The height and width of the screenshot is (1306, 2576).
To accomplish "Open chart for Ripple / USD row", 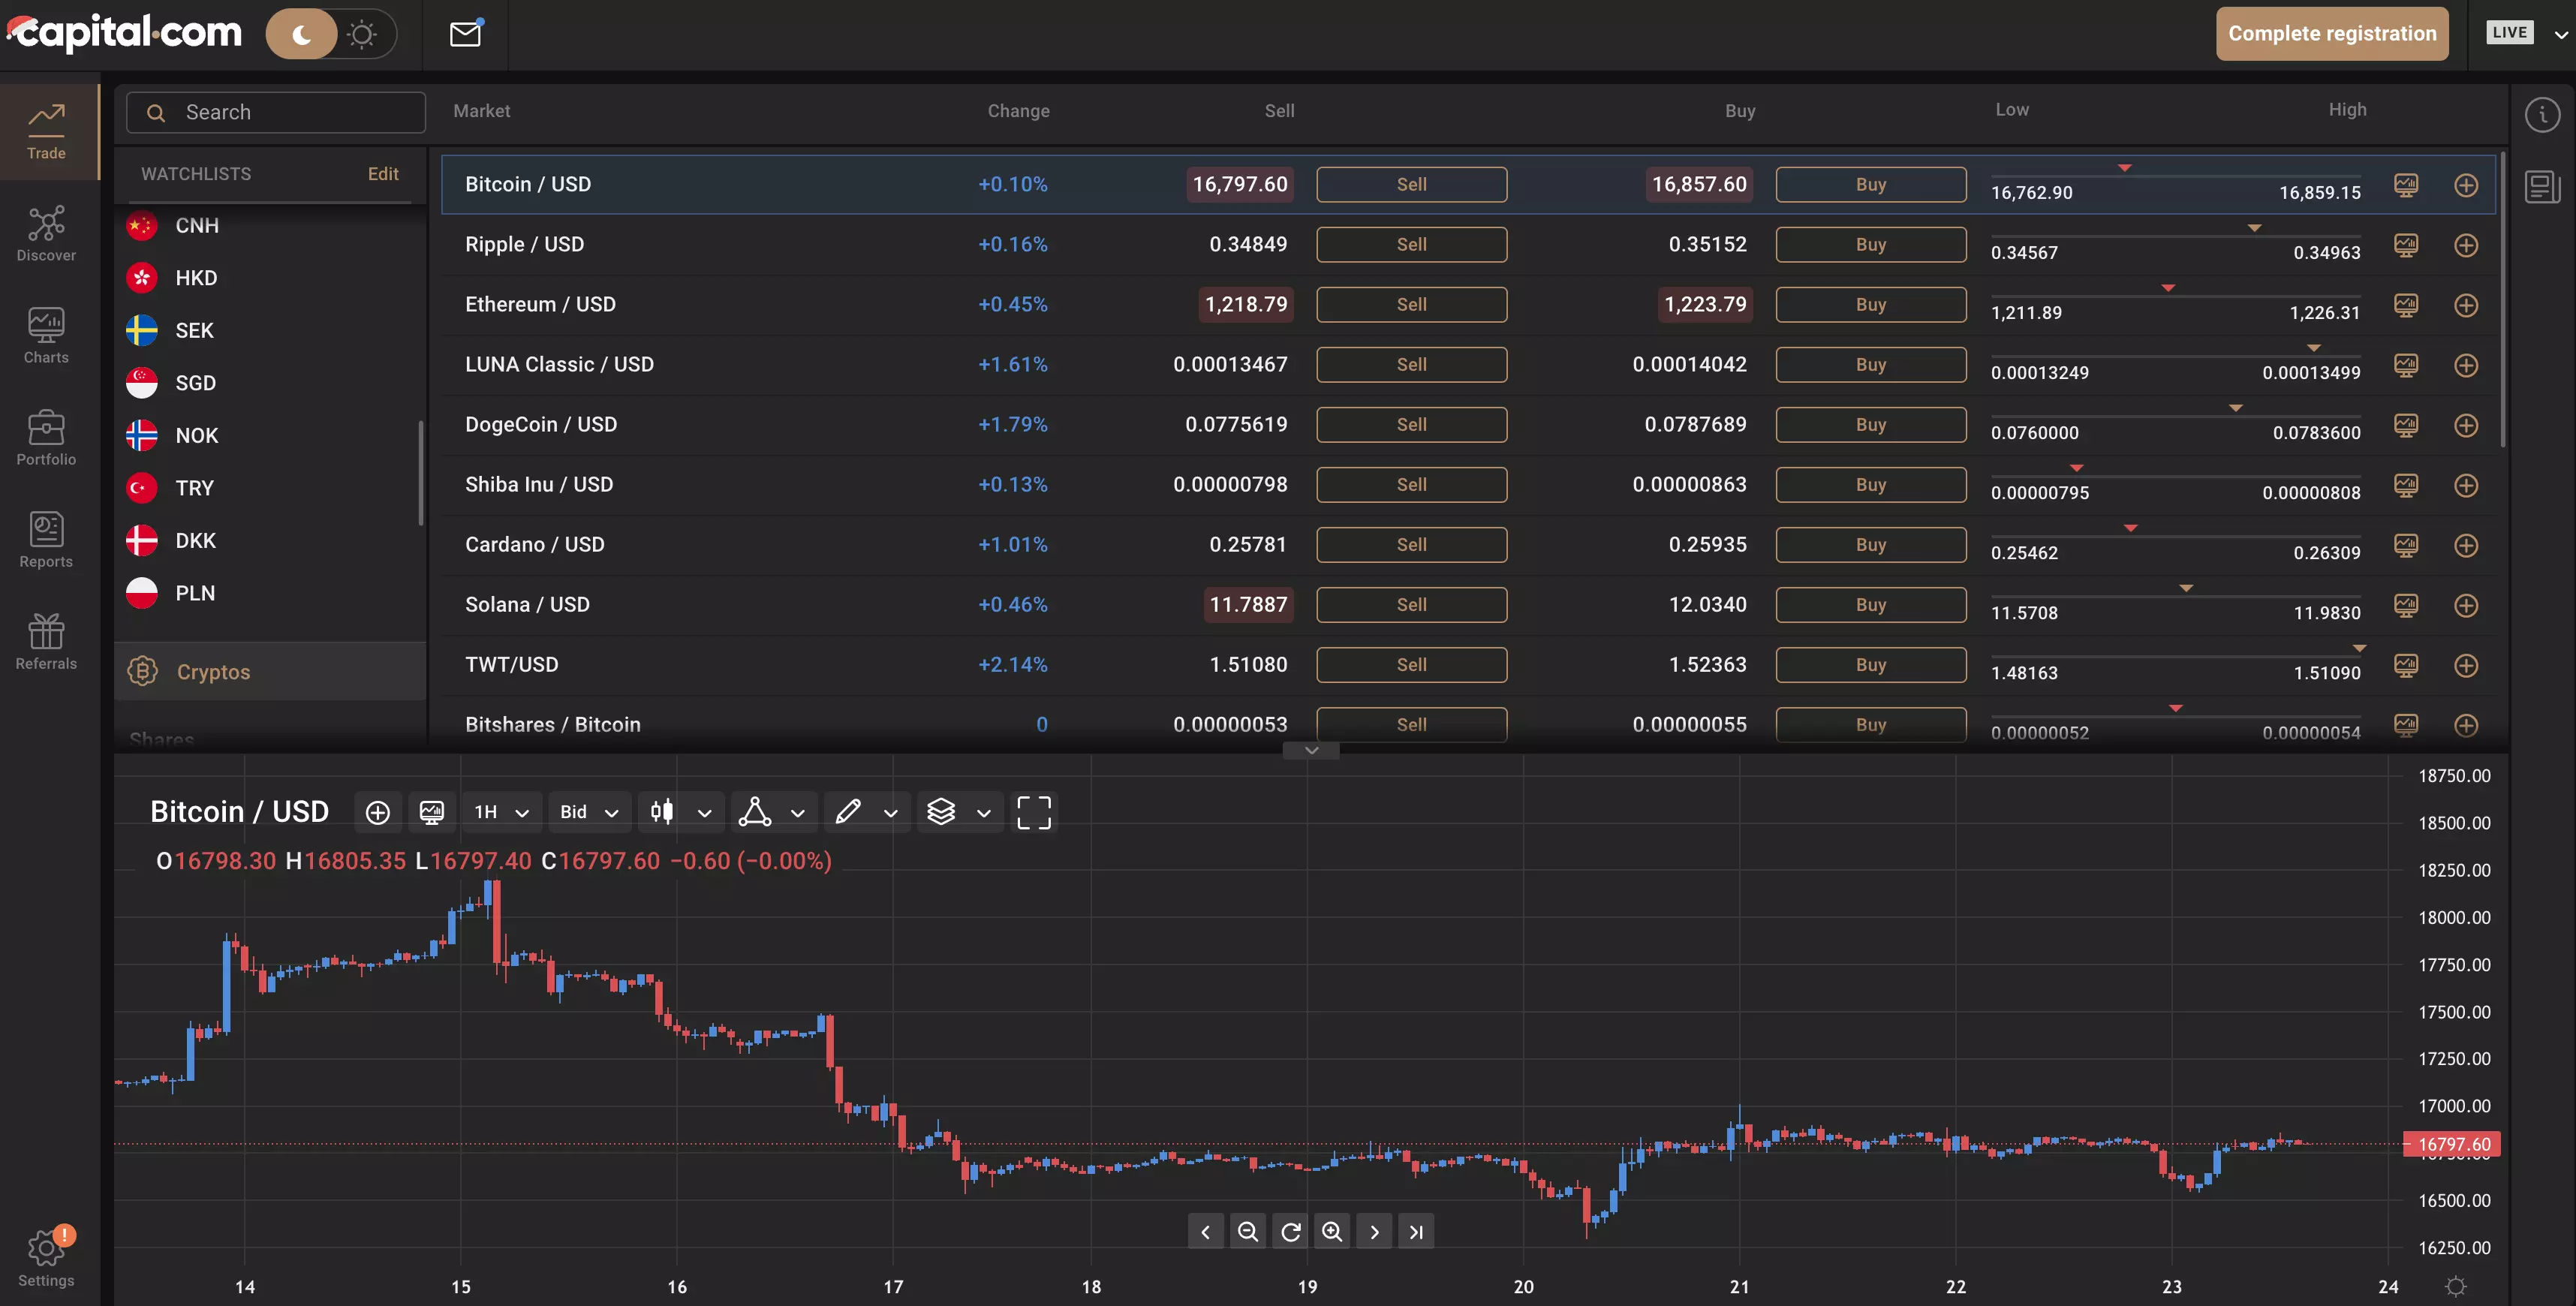I will point(2406,245).
